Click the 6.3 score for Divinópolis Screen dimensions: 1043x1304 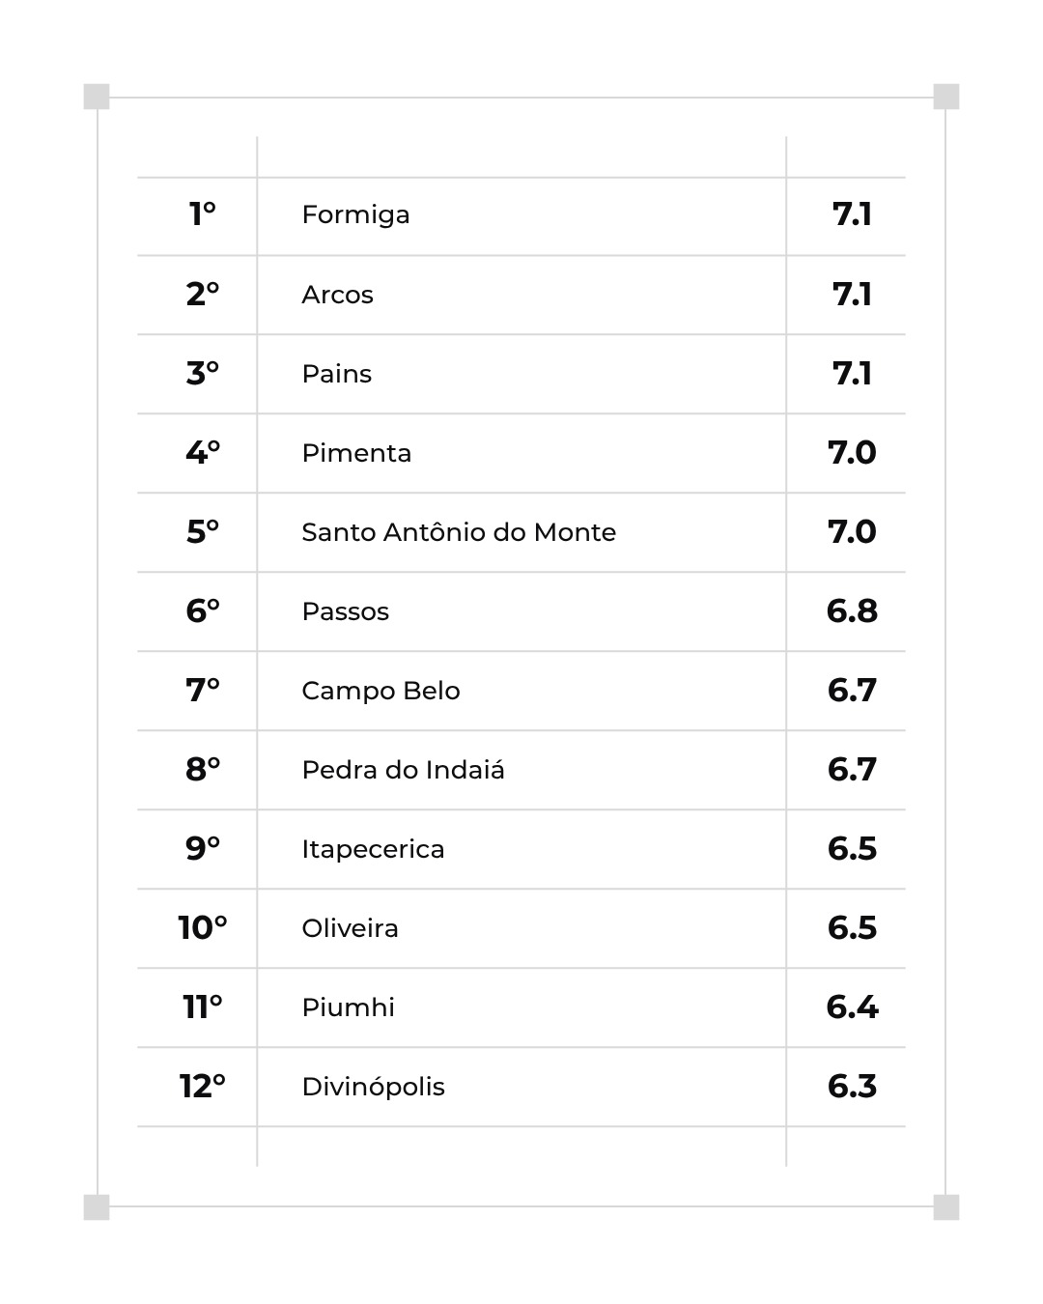click(852, 1086)
